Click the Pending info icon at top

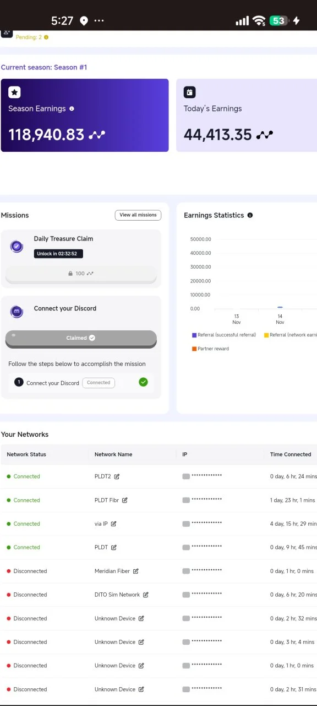click(46, 38)
